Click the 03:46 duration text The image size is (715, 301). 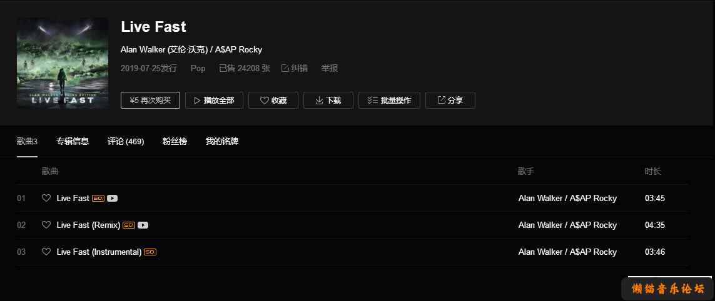655,252
